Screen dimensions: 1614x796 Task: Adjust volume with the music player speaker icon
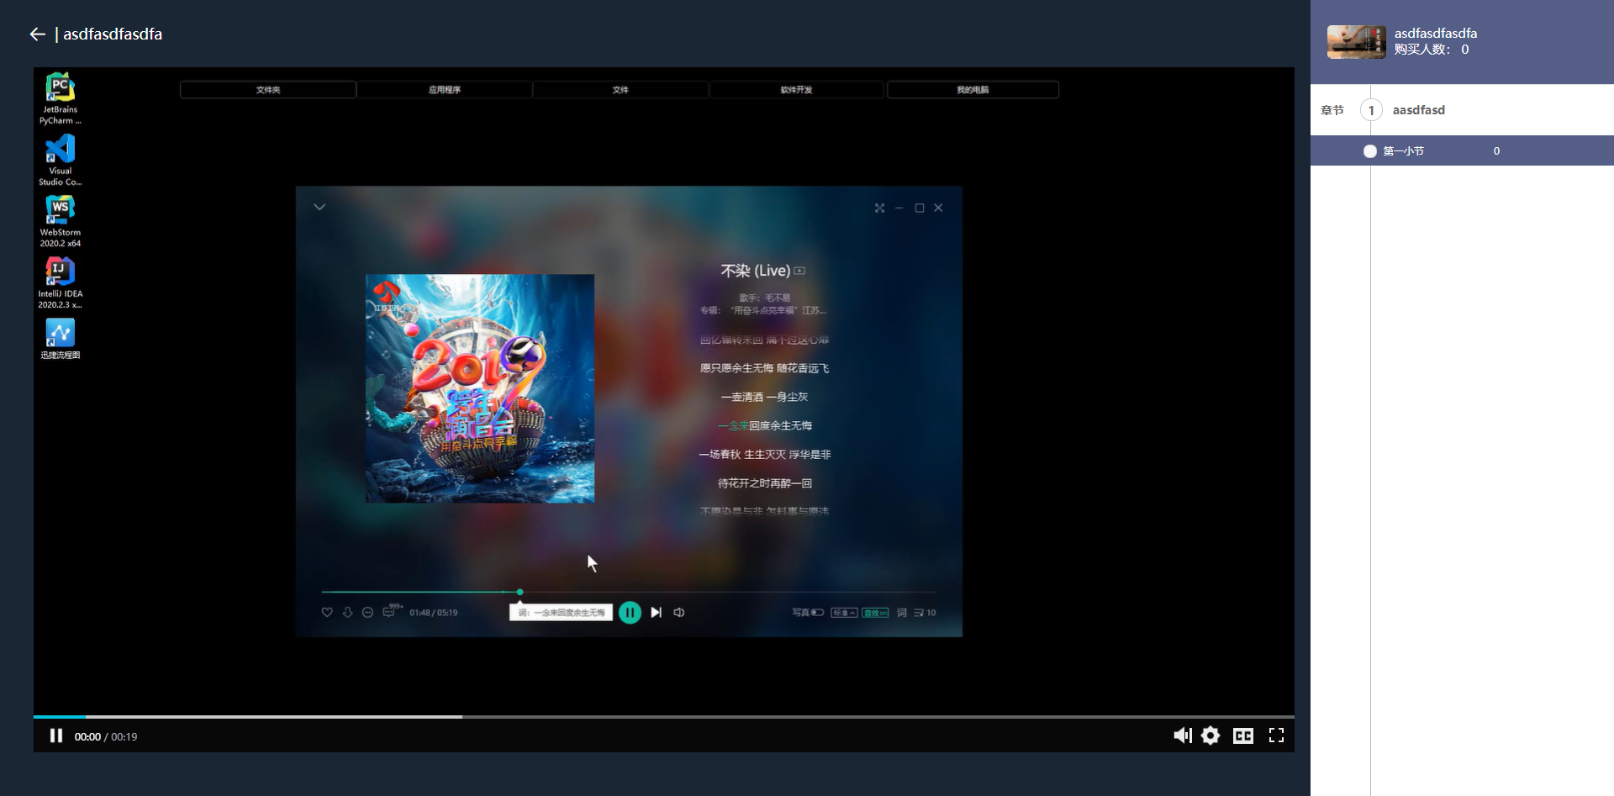(x=679, y=612)
